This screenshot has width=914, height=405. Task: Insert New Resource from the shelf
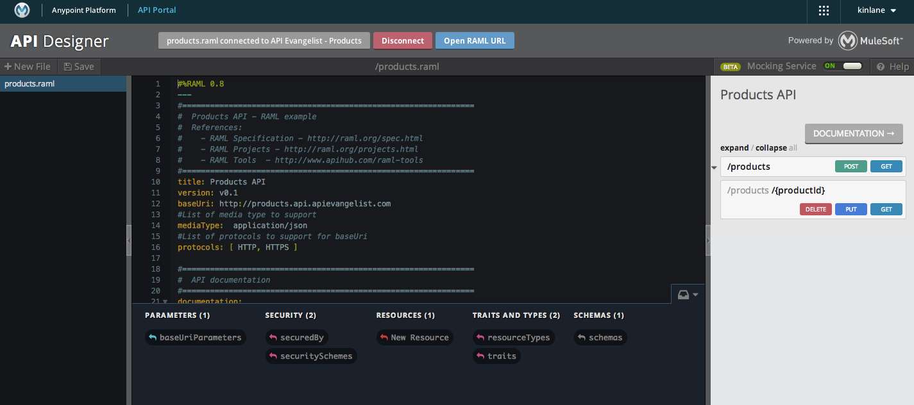414,338
